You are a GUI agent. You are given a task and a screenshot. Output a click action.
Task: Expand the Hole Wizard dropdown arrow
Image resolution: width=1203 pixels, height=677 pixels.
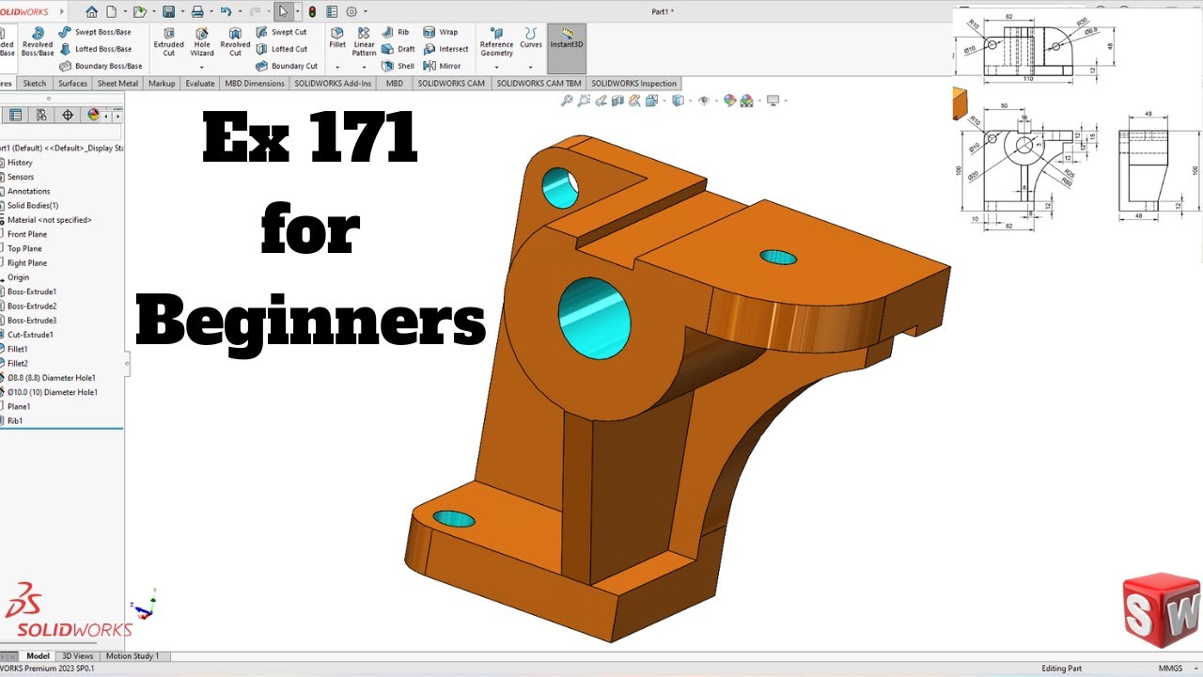(202, 67)
